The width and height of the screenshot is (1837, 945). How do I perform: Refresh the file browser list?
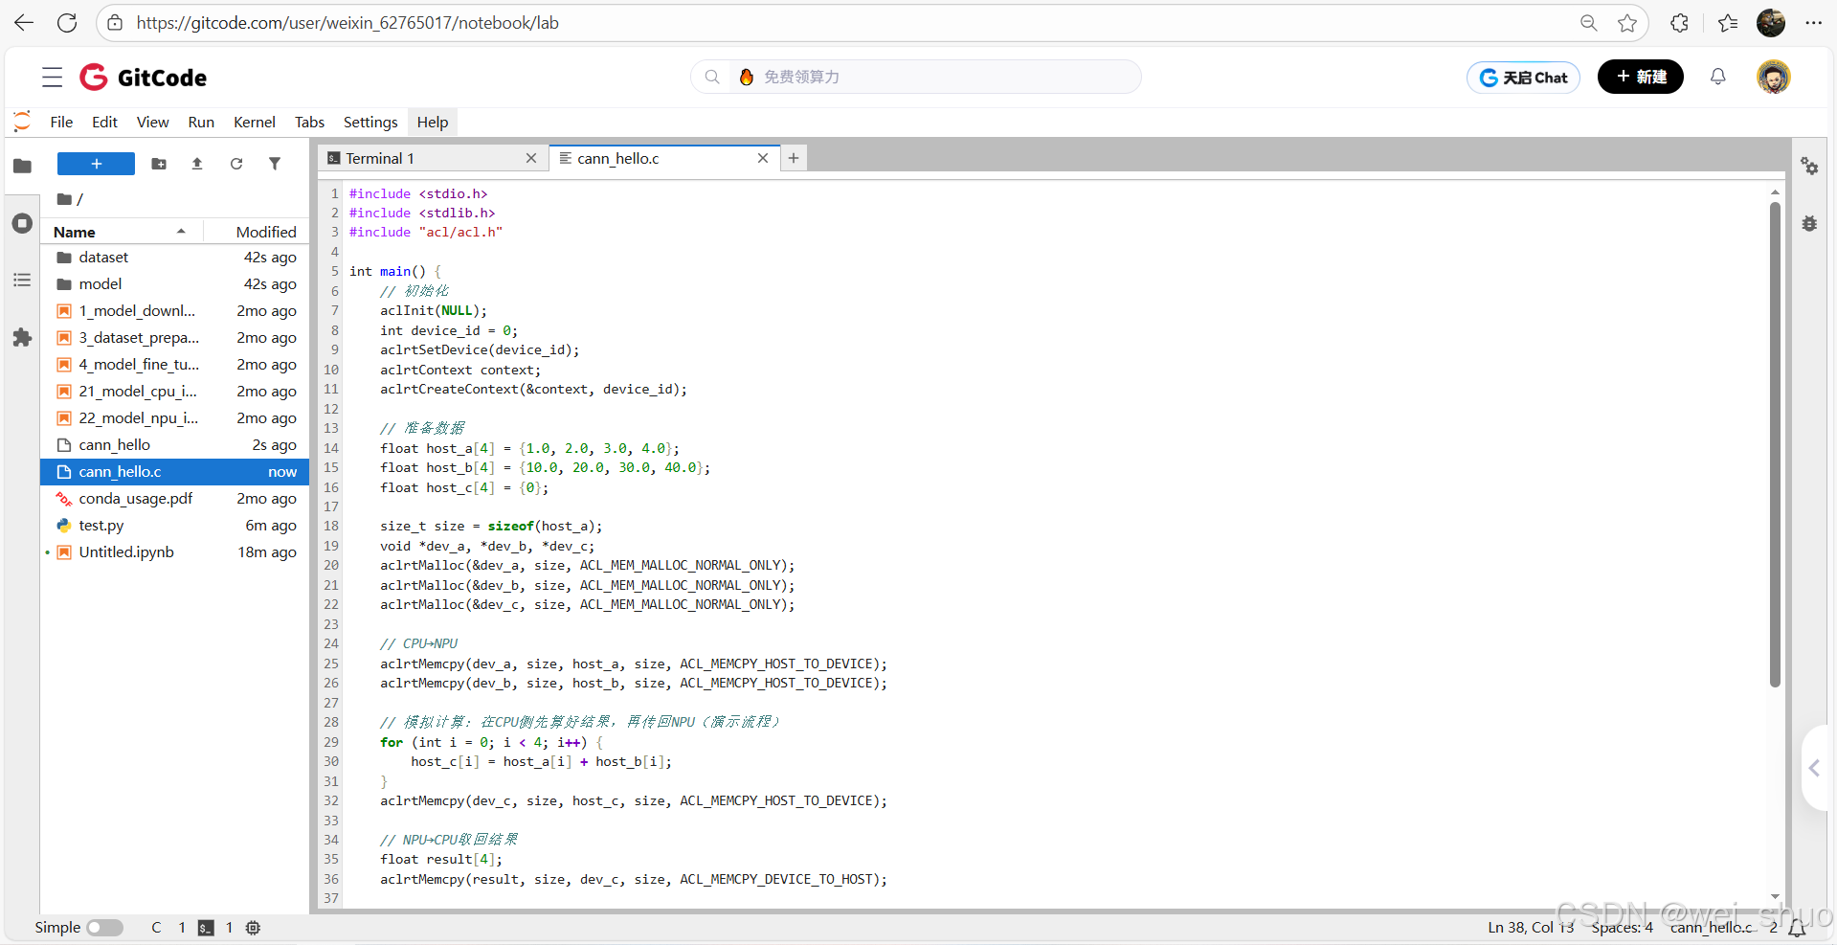coord(236,164)
